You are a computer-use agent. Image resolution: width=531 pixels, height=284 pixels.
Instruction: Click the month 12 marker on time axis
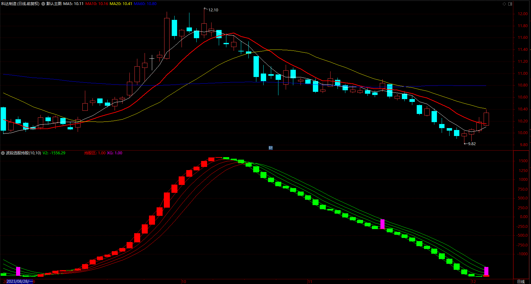click(x=473, y=281)
